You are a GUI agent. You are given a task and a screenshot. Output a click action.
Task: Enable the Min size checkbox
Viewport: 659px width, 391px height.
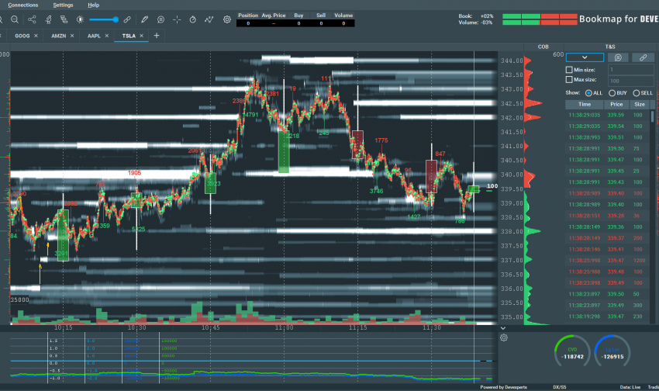pos(569,70)
